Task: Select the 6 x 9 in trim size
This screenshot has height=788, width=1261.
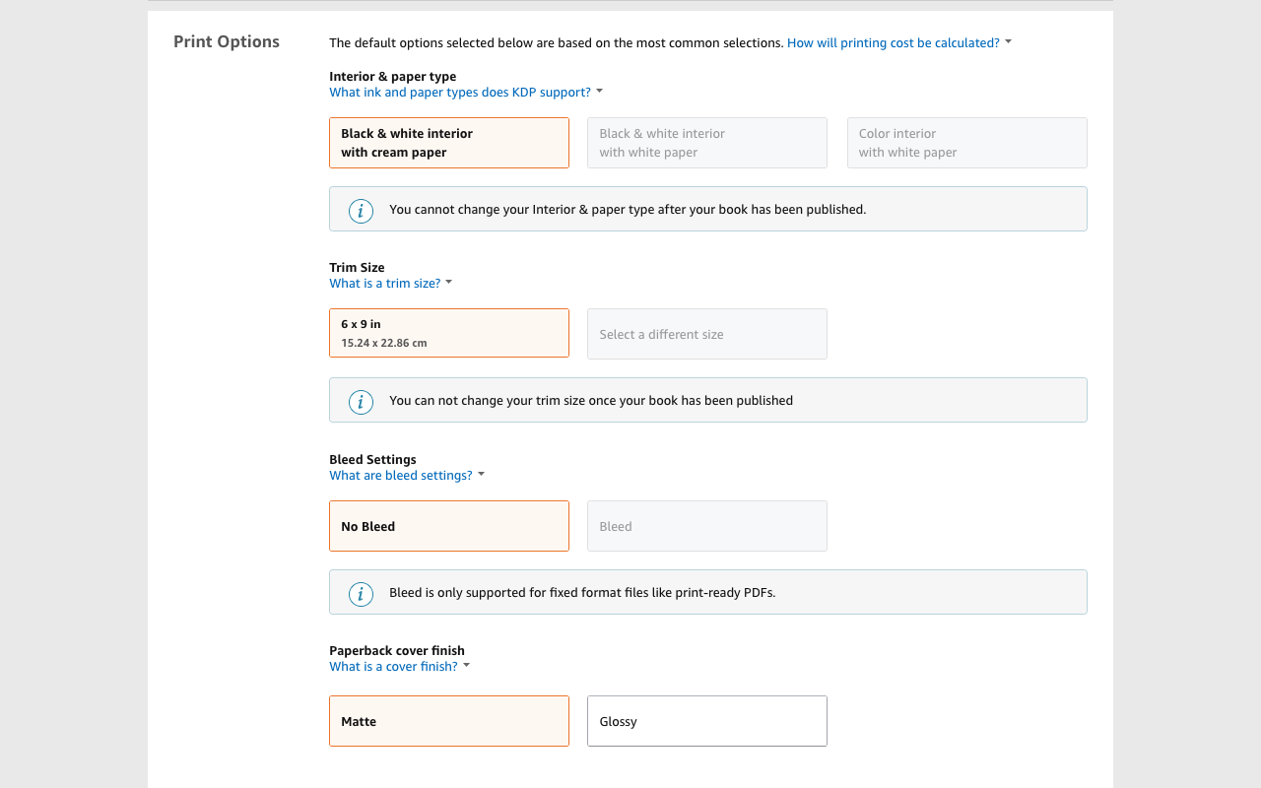Action: tap(448, 333)
